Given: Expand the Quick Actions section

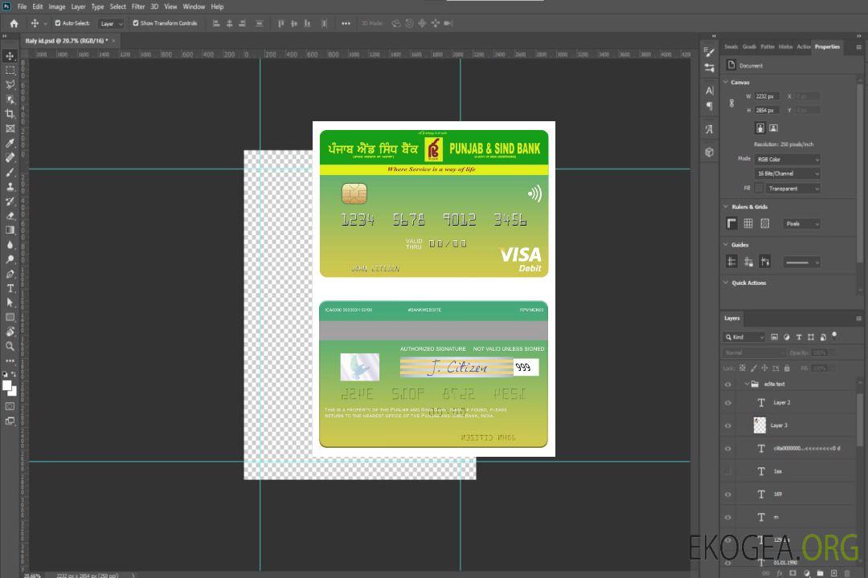Looking at the screenshot, I should pos(726,283).
